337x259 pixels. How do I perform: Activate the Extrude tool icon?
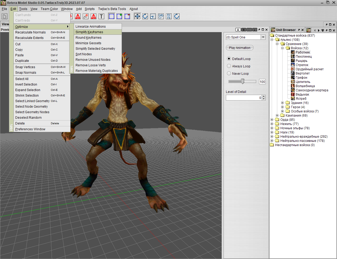(161, 16)
